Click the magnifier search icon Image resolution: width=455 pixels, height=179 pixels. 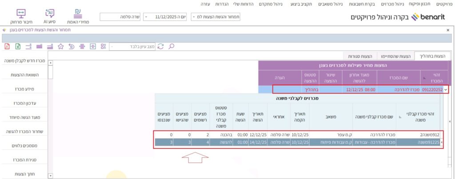pos(172,46)
